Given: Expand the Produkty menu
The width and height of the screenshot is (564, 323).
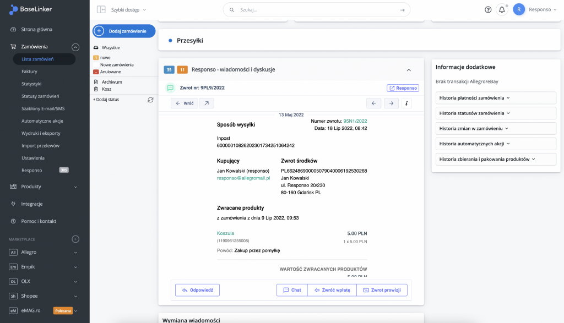Looking at the screenshot, I should point(75,187).
